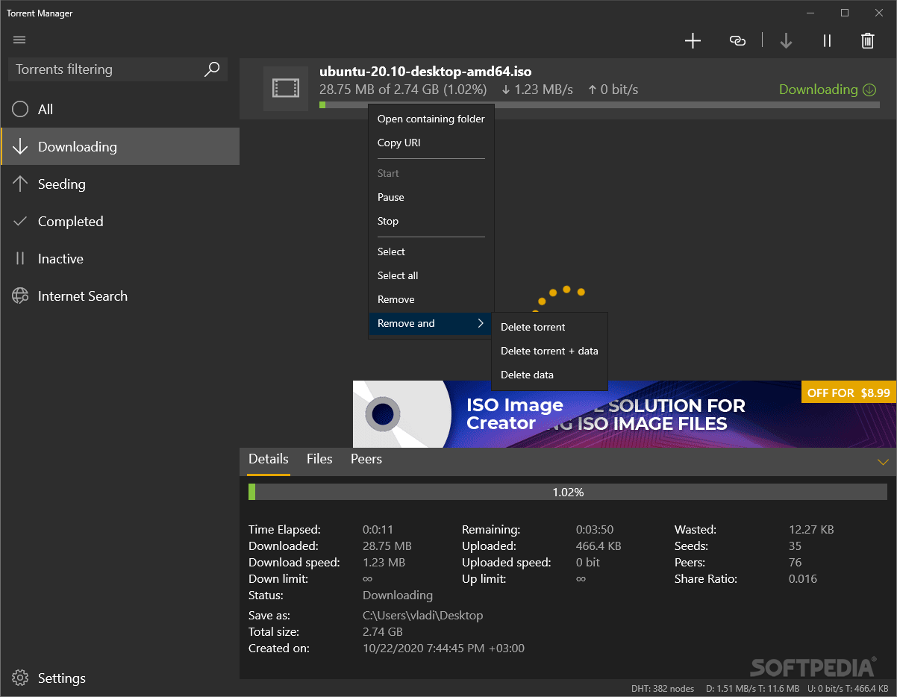Select the Downloading filter
Screen dimensions: 897x697
[120, 147]
